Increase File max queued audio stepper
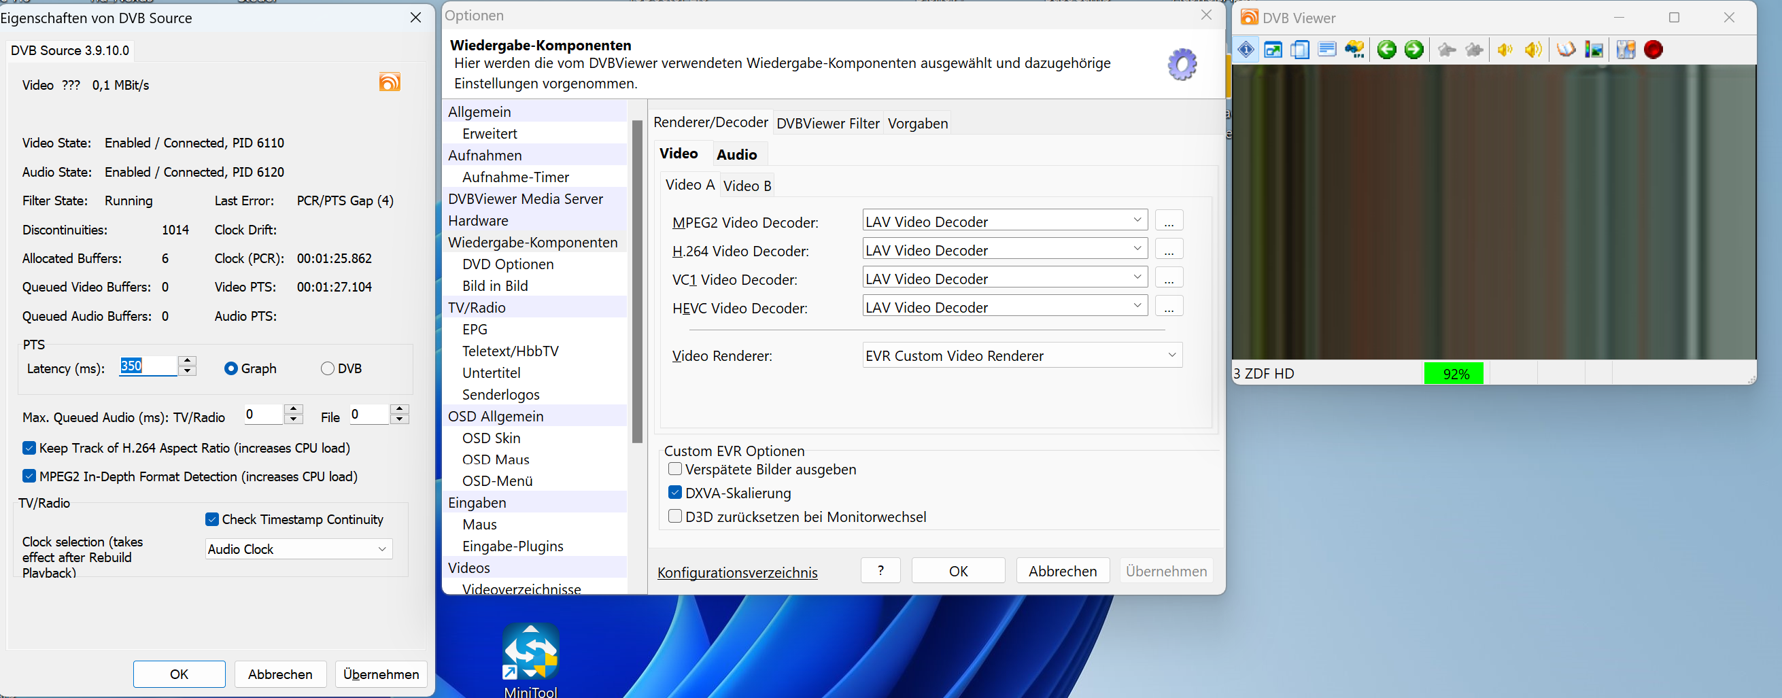 tap(400, 409)
